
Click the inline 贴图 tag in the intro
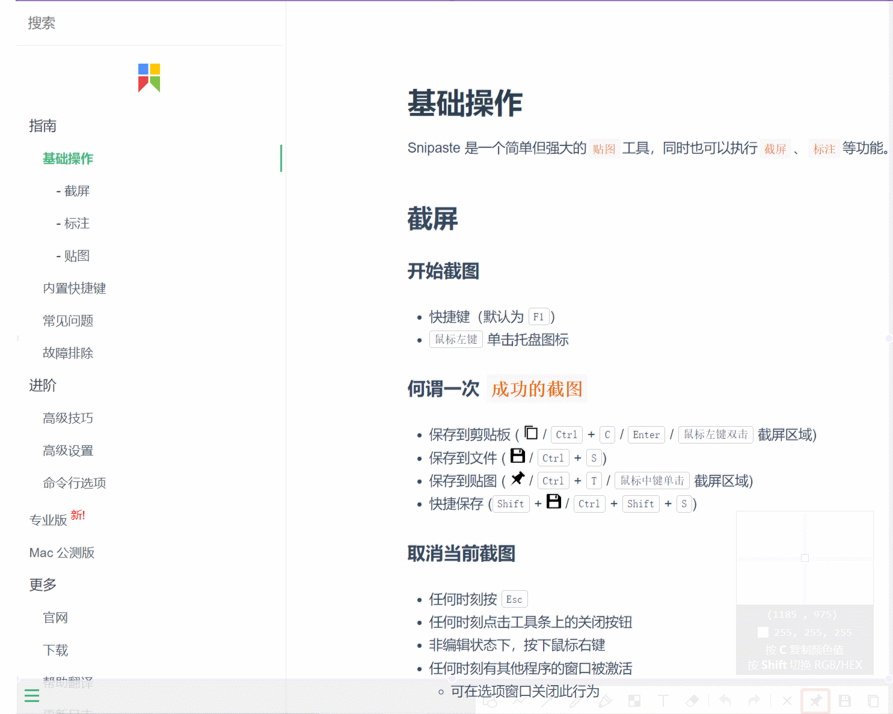(x=604, y=149)
